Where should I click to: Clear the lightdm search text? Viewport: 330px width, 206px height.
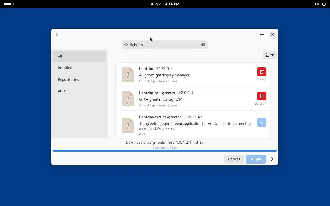[203, 45]
